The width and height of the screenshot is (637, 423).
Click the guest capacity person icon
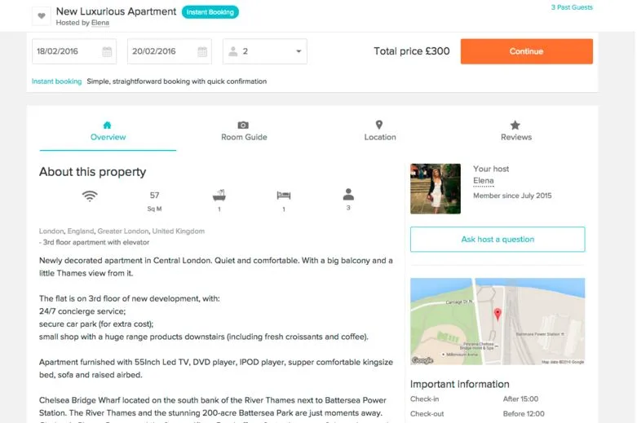pos(348,195)
